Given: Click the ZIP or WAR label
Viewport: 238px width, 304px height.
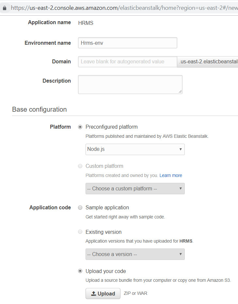Looking at the screenshot, I should coord(135,293).
